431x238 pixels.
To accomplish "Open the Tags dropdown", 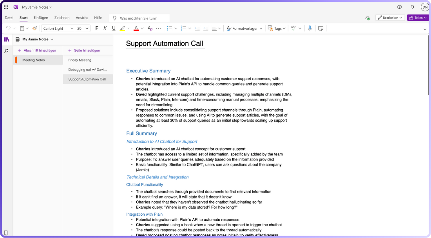I will (277, 28).
